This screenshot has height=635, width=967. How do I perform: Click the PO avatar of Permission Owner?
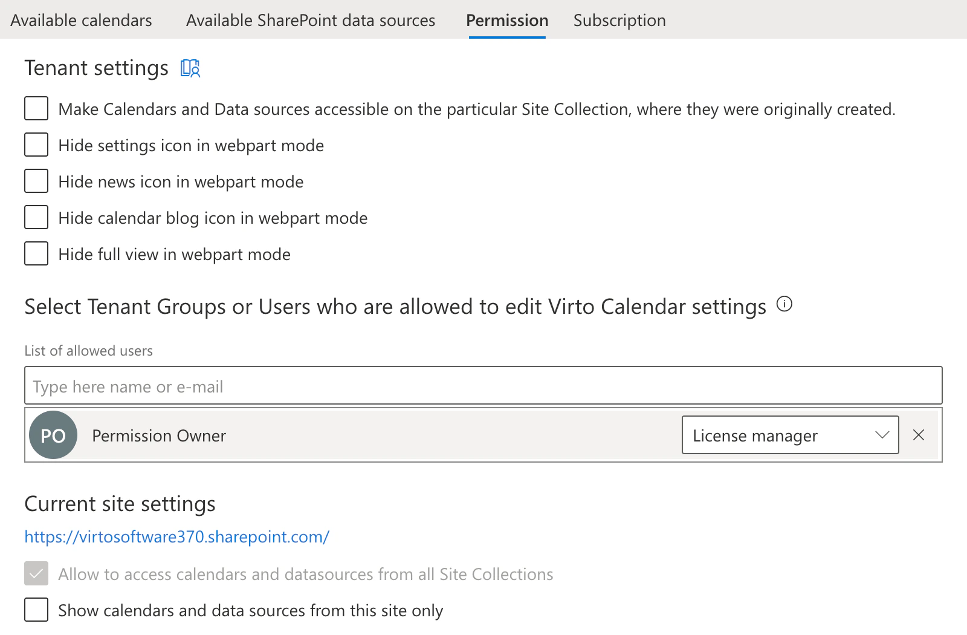click(53, 435)
